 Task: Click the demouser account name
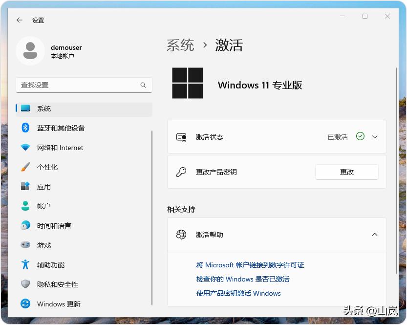coord(66,47)
